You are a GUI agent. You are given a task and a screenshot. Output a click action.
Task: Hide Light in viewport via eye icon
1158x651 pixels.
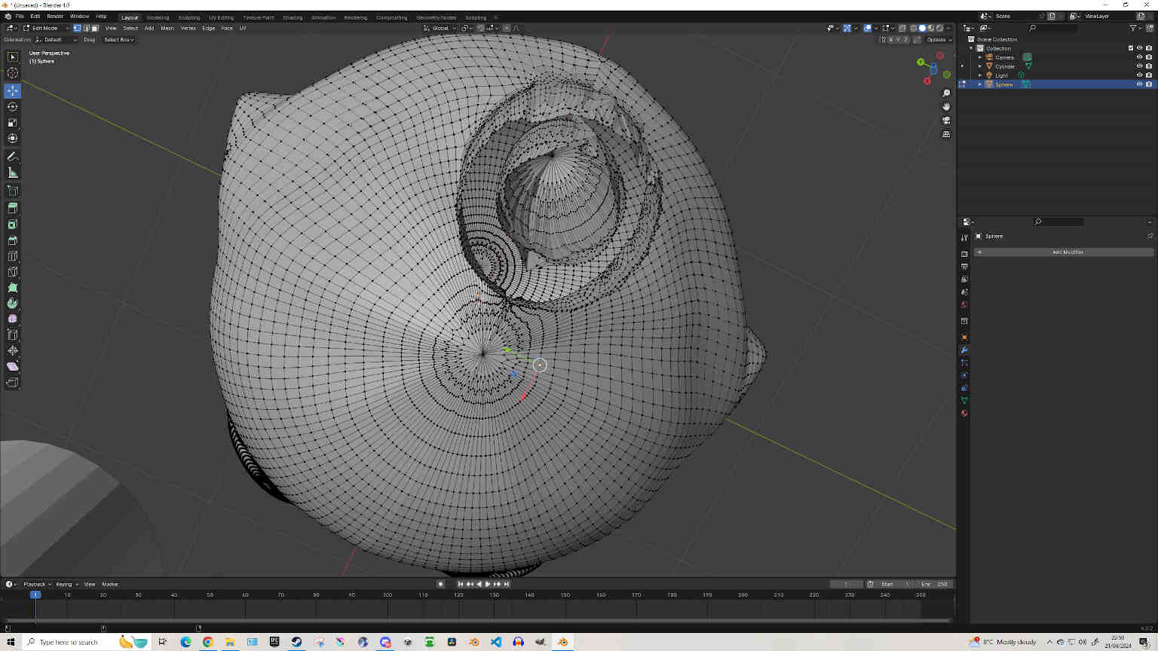point(1139,75)
